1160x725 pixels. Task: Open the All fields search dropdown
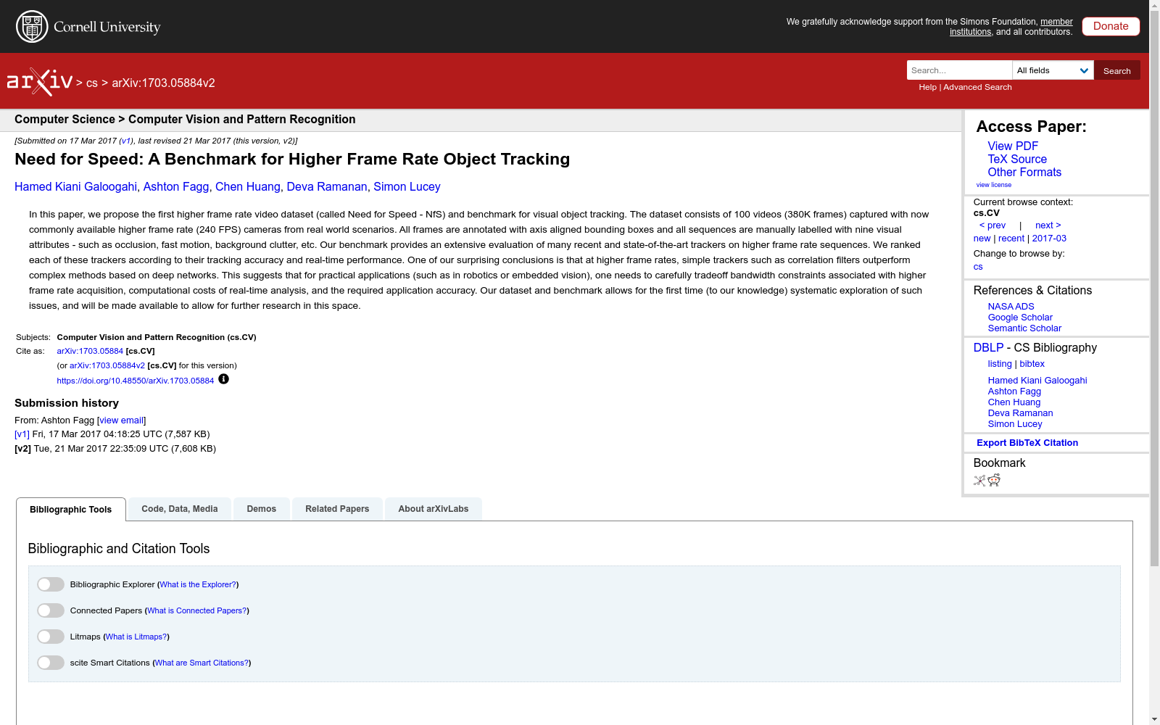(x=1053, y=70)
